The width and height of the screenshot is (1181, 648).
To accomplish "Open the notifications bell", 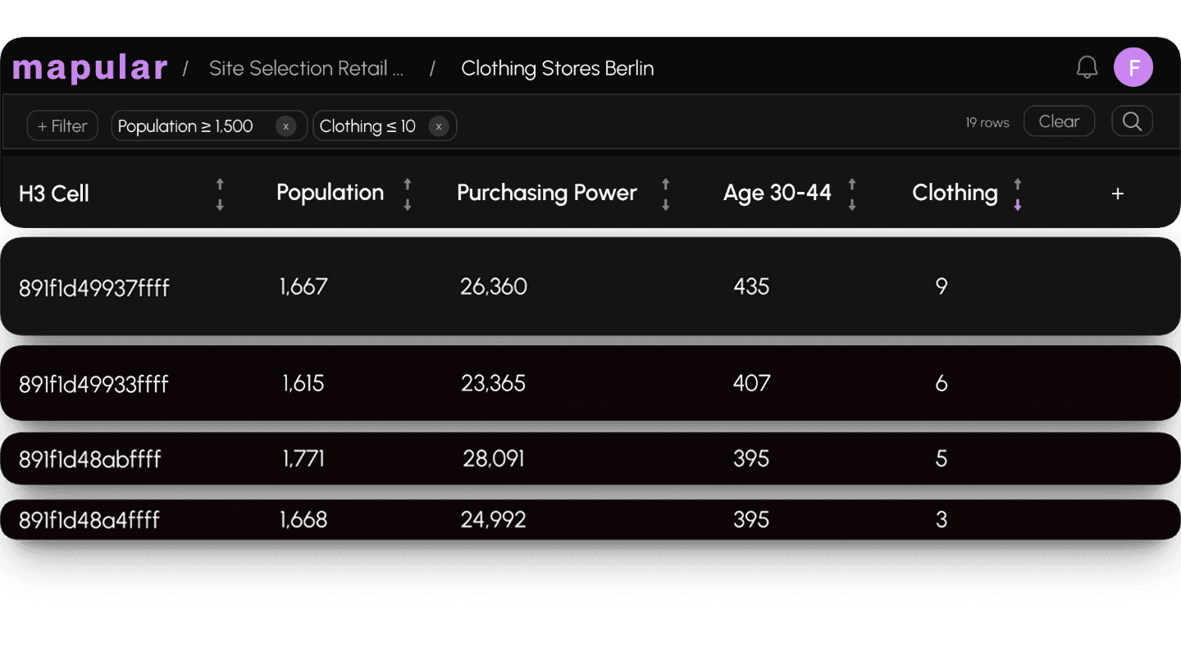I will coord(1087,67).
